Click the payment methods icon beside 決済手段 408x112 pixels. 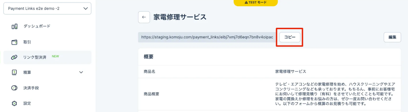(14, 88)
